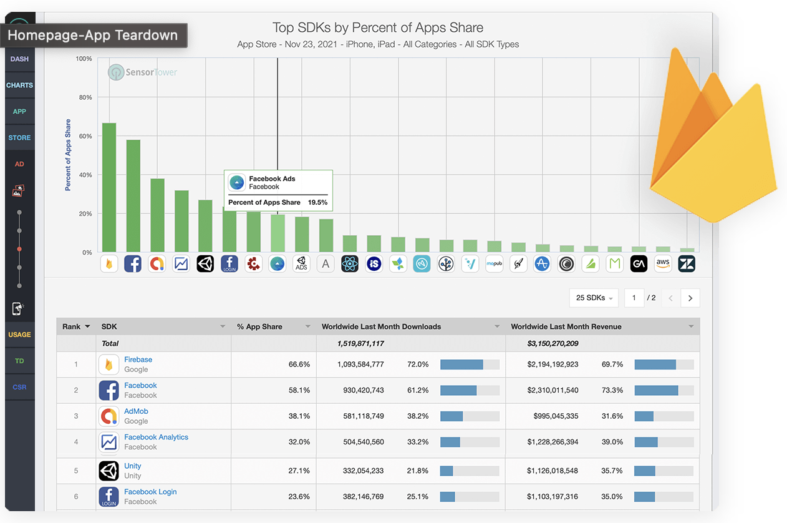Click the tree branch circle icon on the axis
This screenshot has height=523, width=787.
[x=446, y=264]
